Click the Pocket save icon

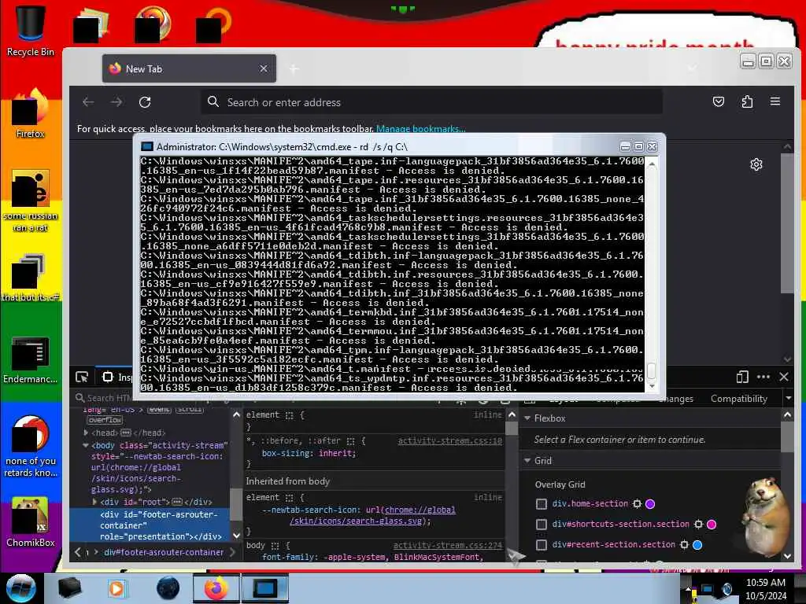(719, 101)
